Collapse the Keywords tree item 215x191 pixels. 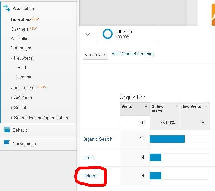coord(12,58)
